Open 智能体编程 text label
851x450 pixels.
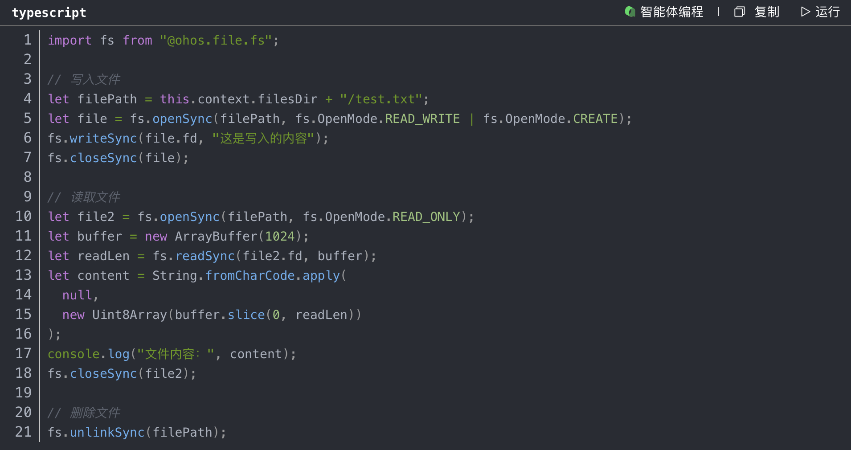click(671, 12)
